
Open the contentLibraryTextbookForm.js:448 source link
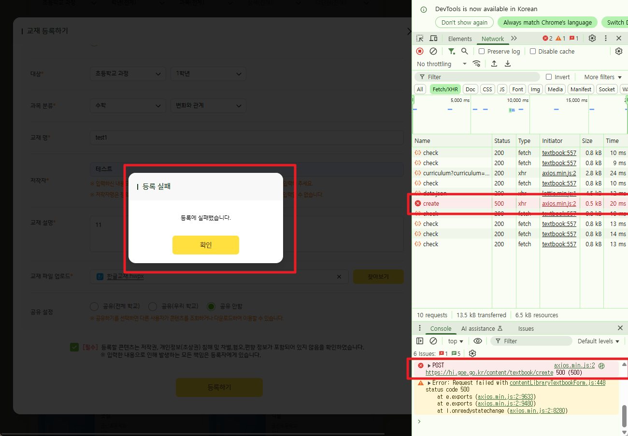click(557, 383)
